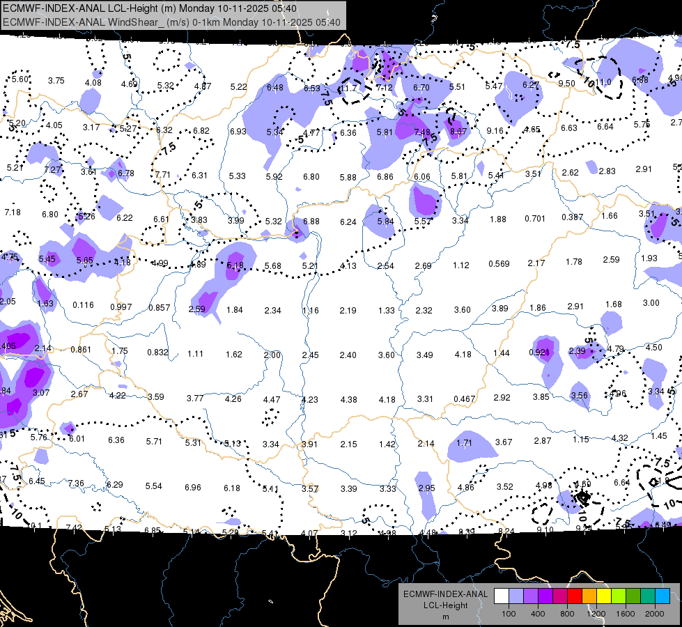Click the wind shear value 6.27

coord(531,85)
